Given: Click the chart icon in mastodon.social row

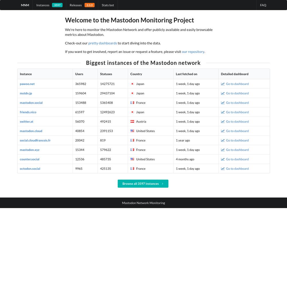Looking at the screenshot, I should pyautogui.click(x=223, y=103).
